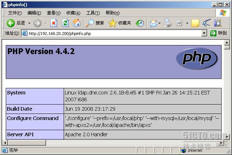Screen dimensions: 232x155
Task: Click the grey Forward arrow button
Action: [37, 23]
